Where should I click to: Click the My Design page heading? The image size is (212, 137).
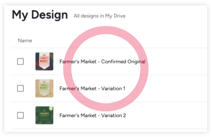(x=40, y=15)
